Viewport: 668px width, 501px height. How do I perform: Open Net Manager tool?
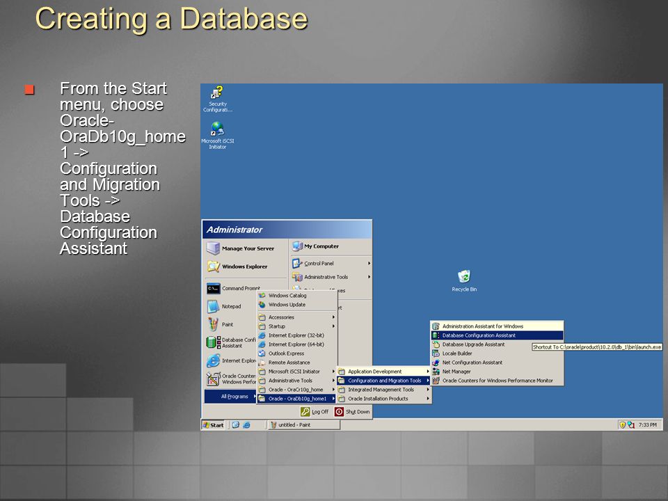click(x=497, y=372)
